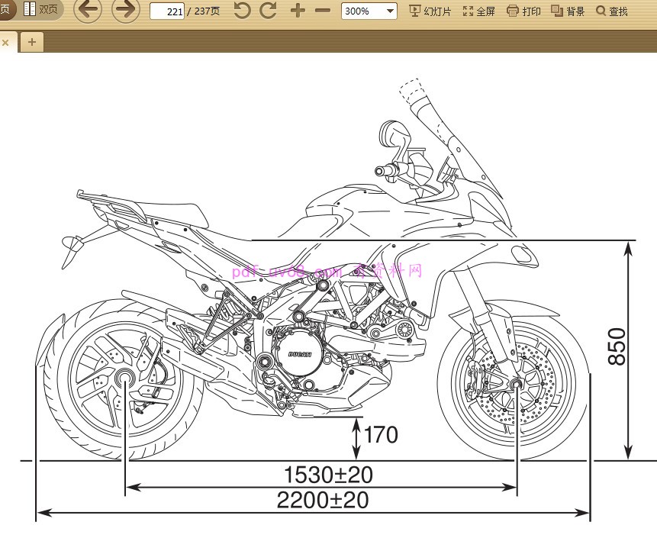
Task: Go to the previous page using back arrow
Action: click(x=87, y=11)
